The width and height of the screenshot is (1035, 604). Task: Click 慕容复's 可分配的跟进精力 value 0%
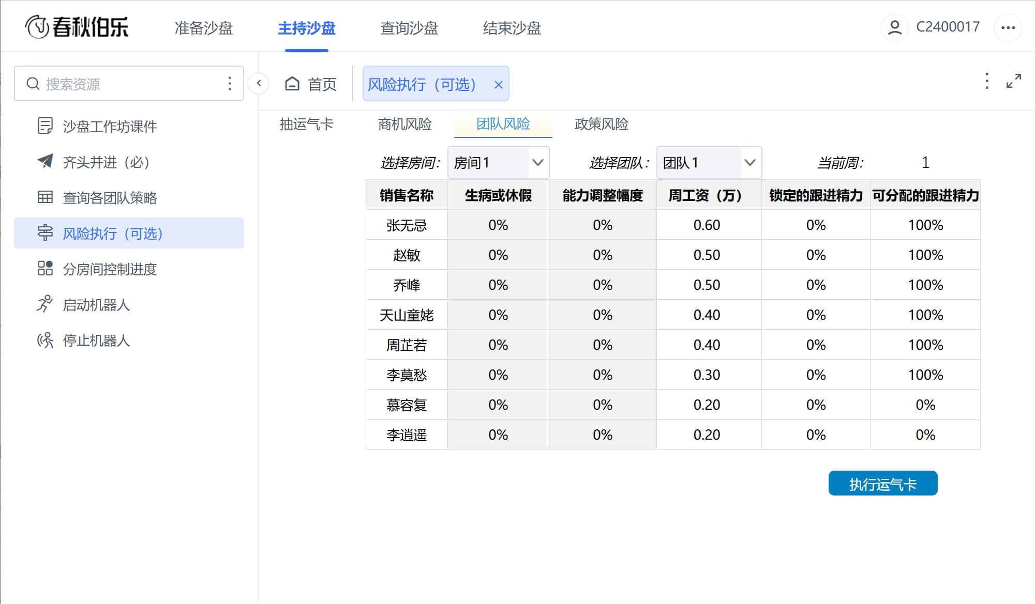tap(925, 405)
